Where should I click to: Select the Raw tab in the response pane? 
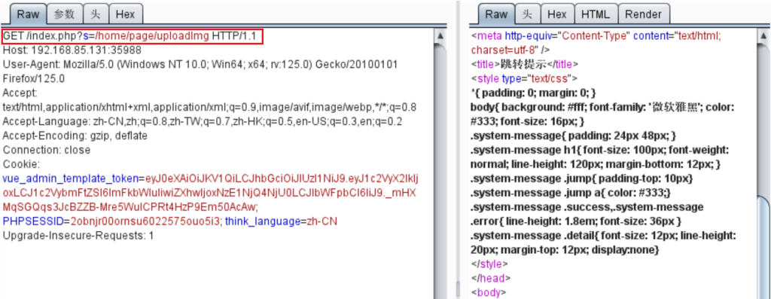497,14
